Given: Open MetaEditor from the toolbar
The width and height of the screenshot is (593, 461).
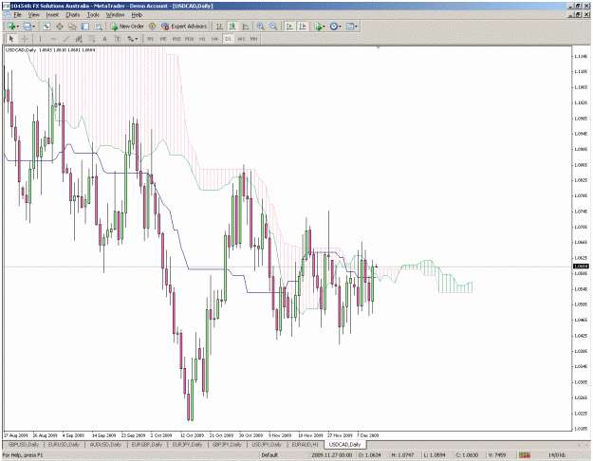Looking at the screenshot, I should coord(152,27).
